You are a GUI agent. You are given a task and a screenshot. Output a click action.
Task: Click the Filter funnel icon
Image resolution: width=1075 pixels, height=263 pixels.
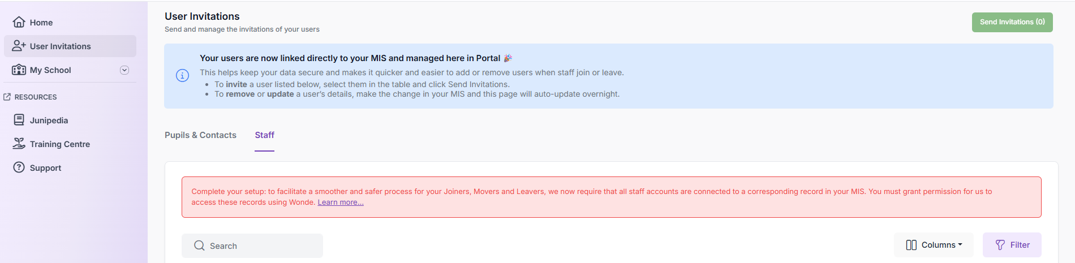[1000, 245]
